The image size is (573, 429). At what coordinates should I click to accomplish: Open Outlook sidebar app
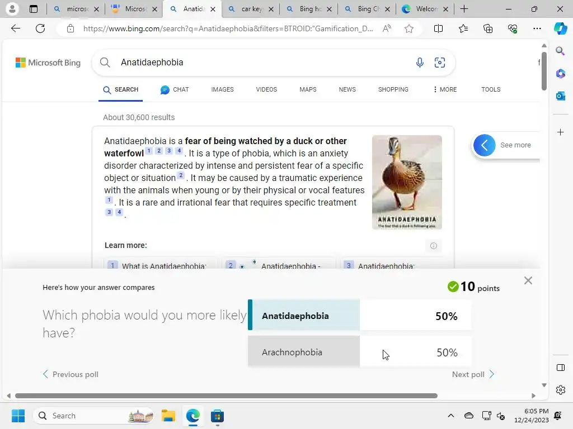pos(560,96)
